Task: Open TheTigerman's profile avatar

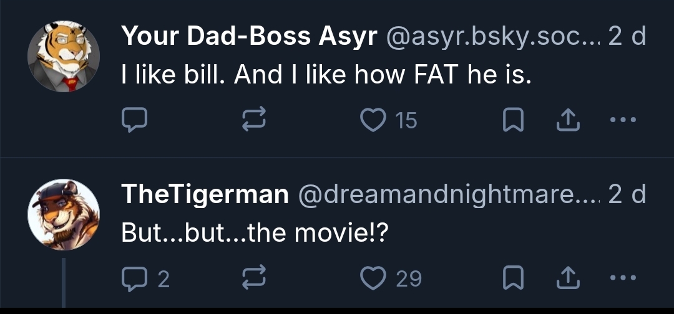Action: [64, 216]
